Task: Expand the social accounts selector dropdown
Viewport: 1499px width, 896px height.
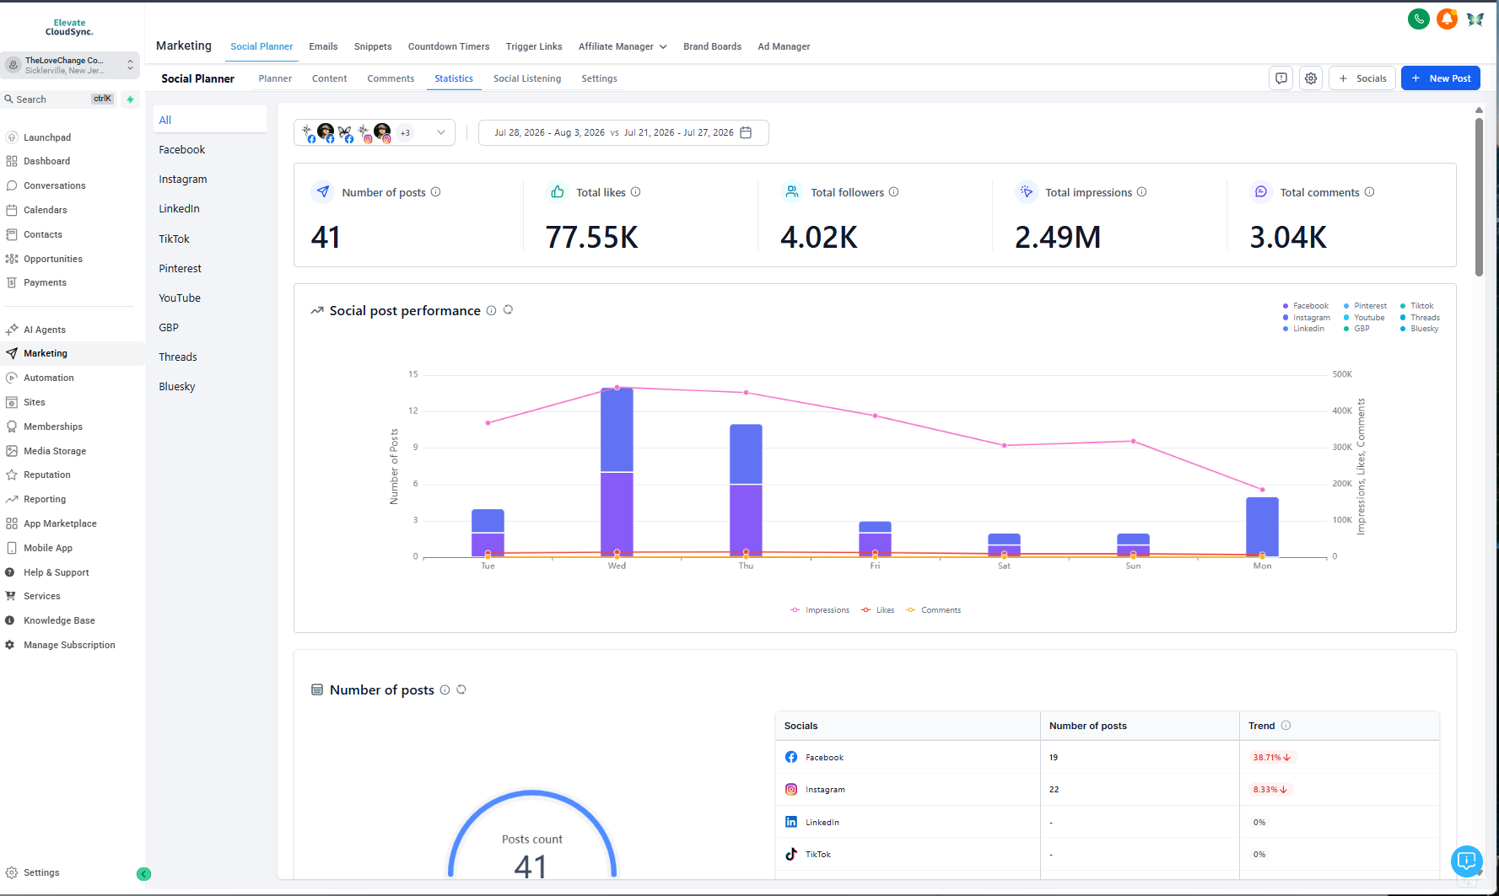Action: pyautogui.click(x=375, y=132)
